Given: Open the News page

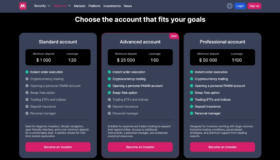Looking at the screenshot, I should click(128, 6).
